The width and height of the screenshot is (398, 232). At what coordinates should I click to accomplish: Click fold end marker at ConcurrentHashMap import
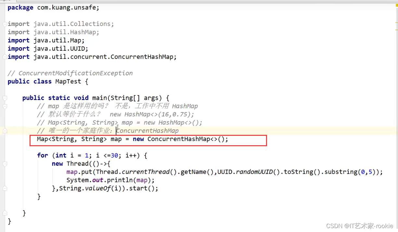click(5, 57)
